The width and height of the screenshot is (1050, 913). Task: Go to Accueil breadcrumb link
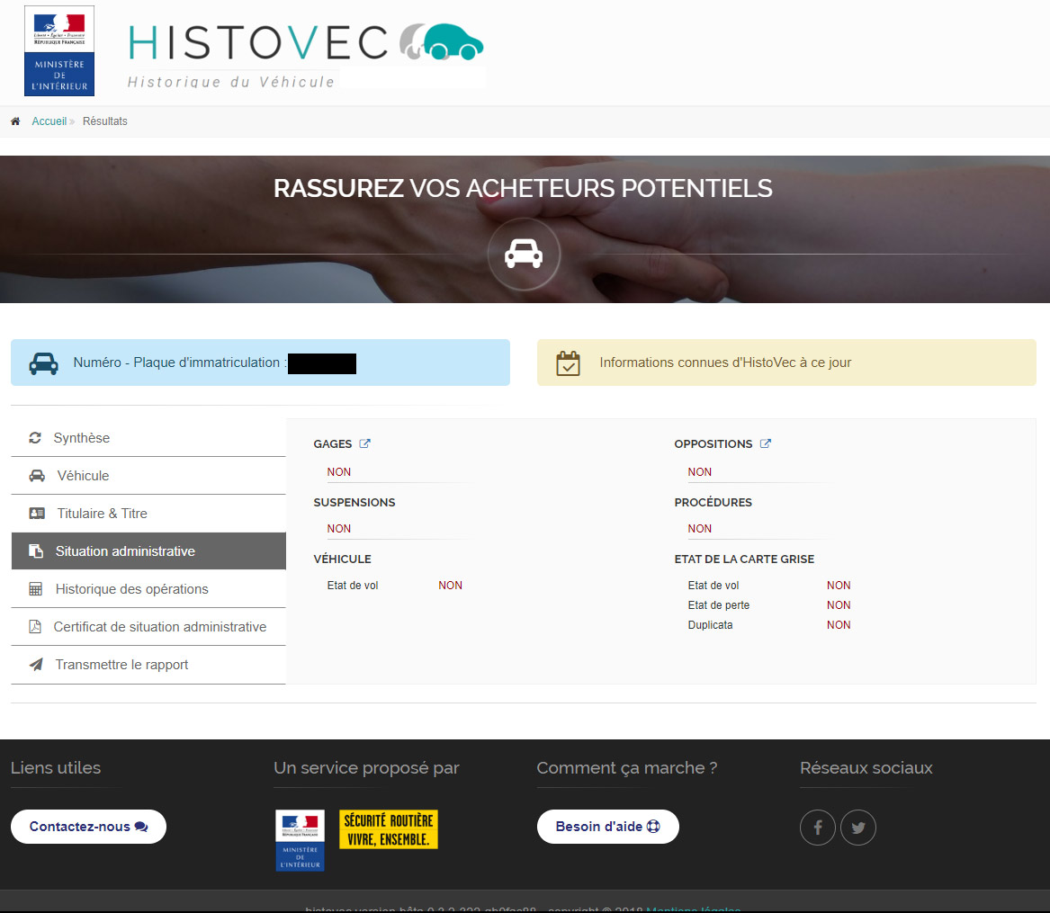click(49, 121)
